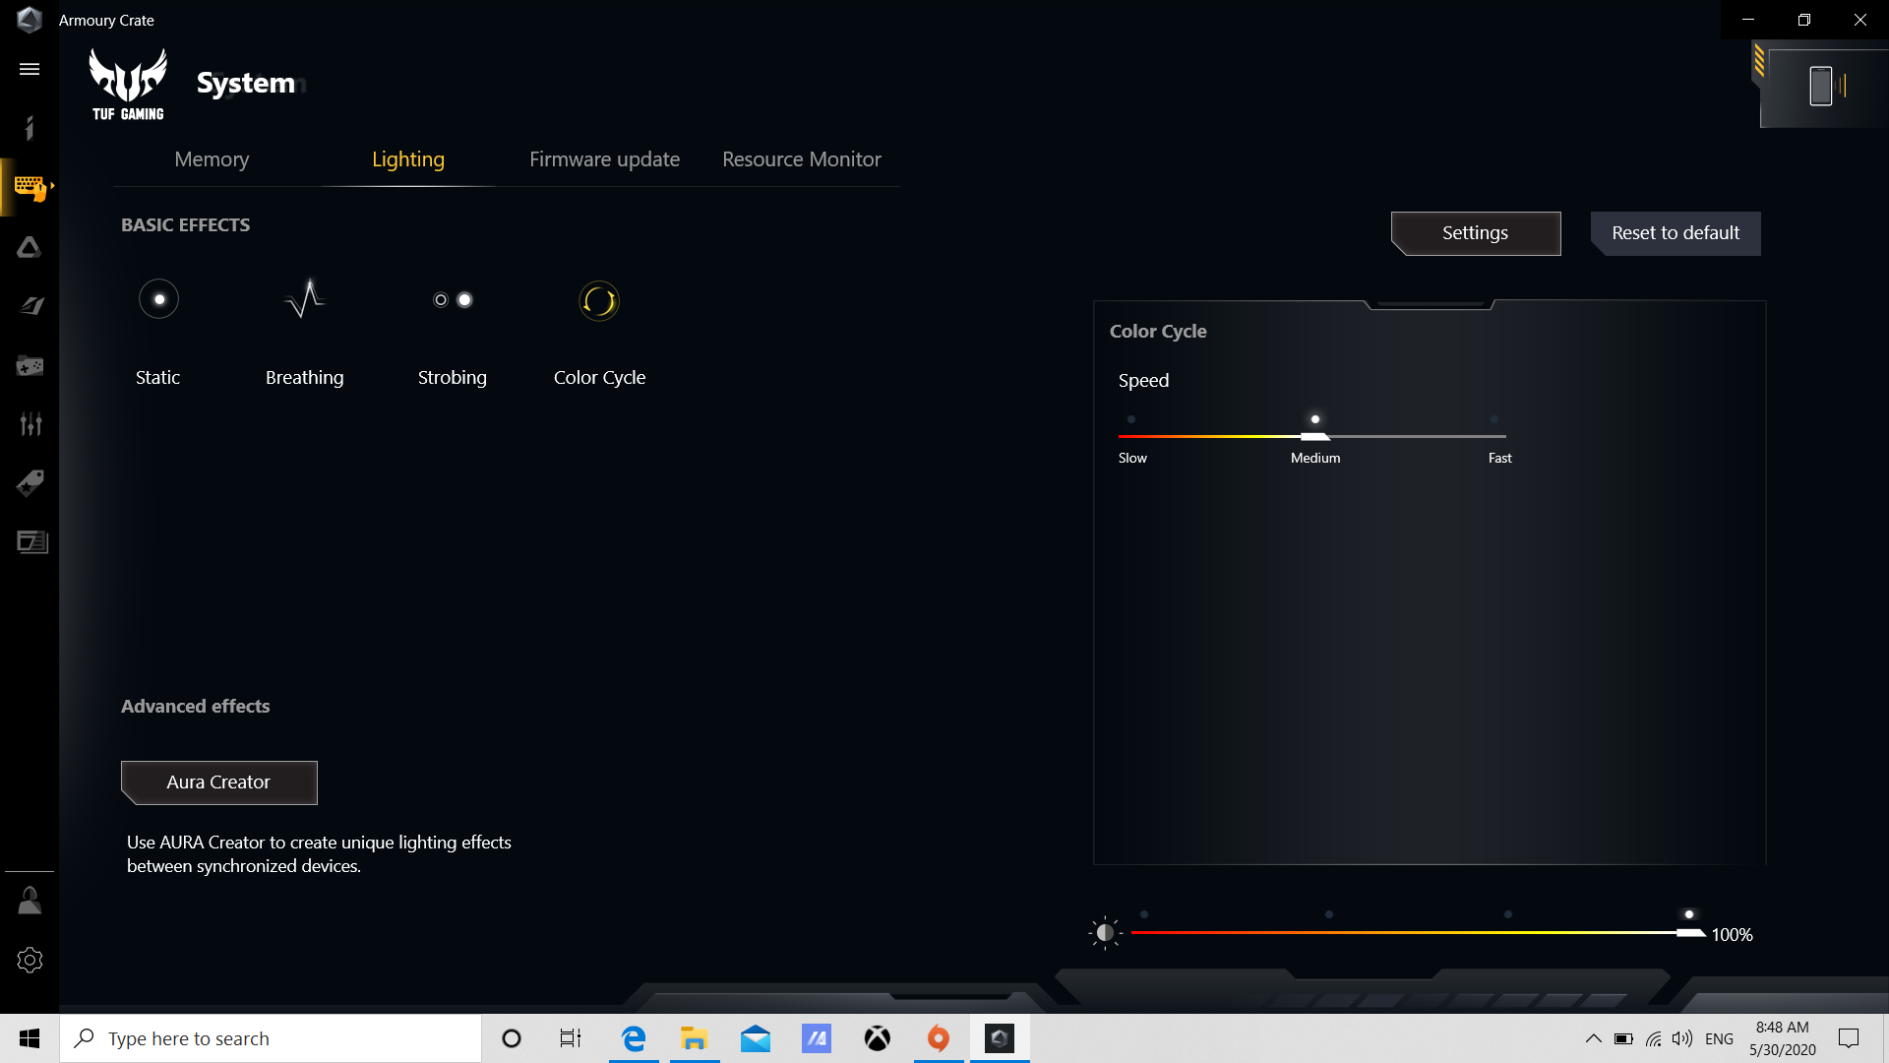Select the Breathing lighting effect icon
The image size is (1889, 1063).
pyautogui.click(x=305, y=299)
